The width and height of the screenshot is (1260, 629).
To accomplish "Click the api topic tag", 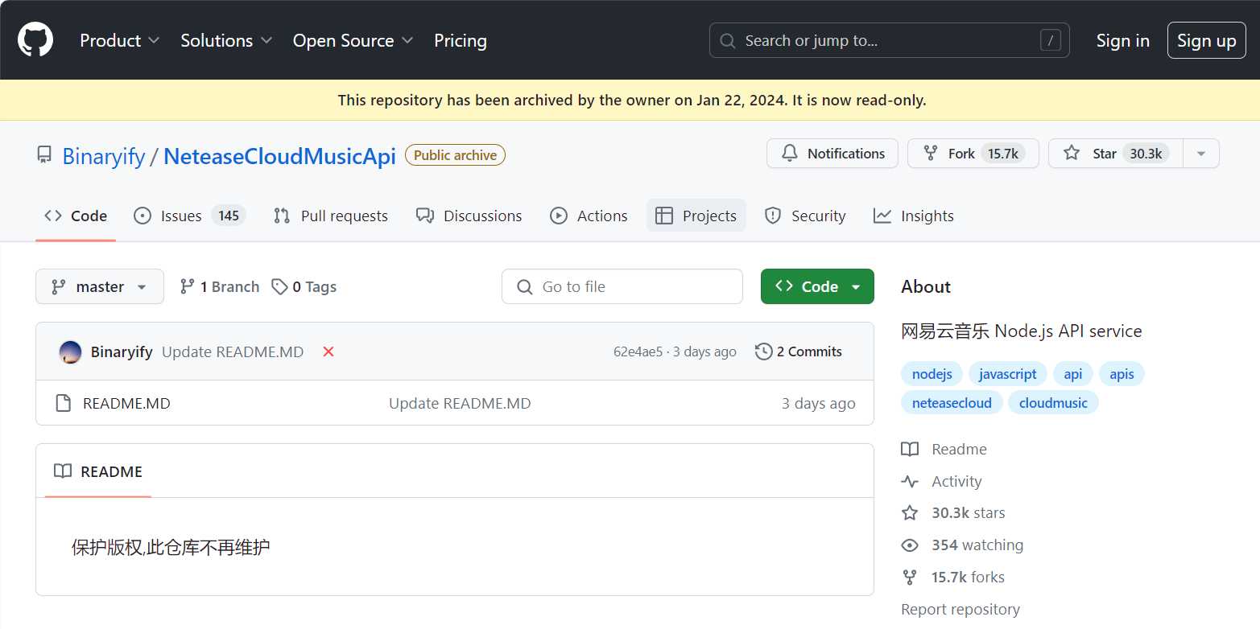I will (x=1073, y=374).
